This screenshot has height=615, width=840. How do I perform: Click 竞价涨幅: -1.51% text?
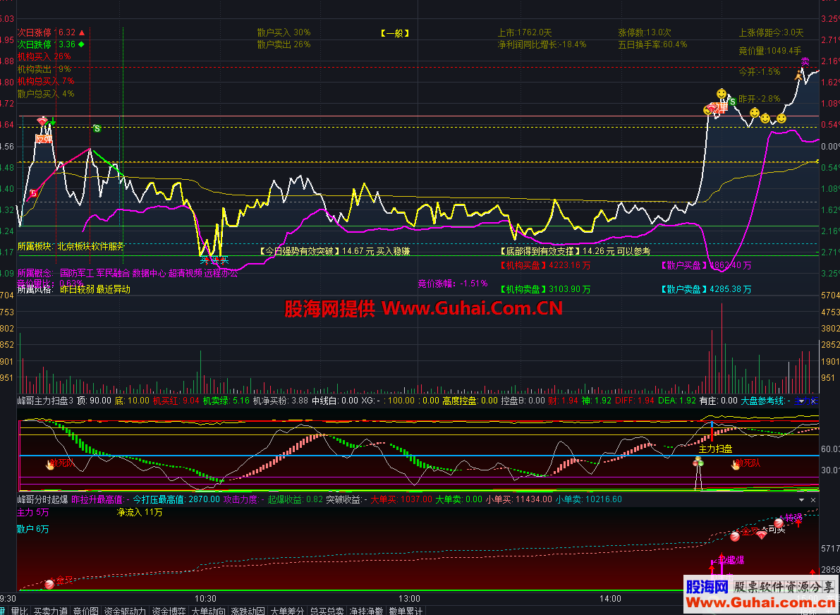click(453, 284)
